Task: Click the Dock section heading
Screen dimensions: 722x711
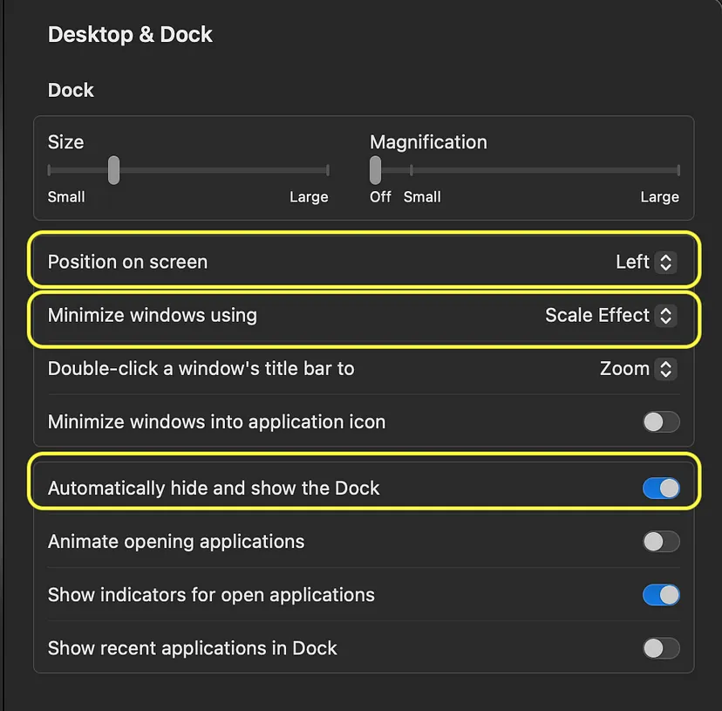Action: [x=71, y=91]
